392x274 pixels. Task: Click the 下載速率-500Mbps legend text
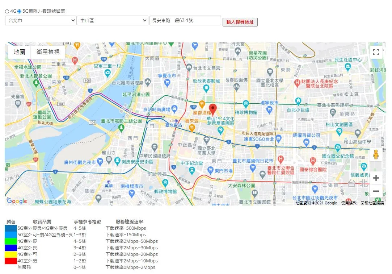(x=126, y=228)
